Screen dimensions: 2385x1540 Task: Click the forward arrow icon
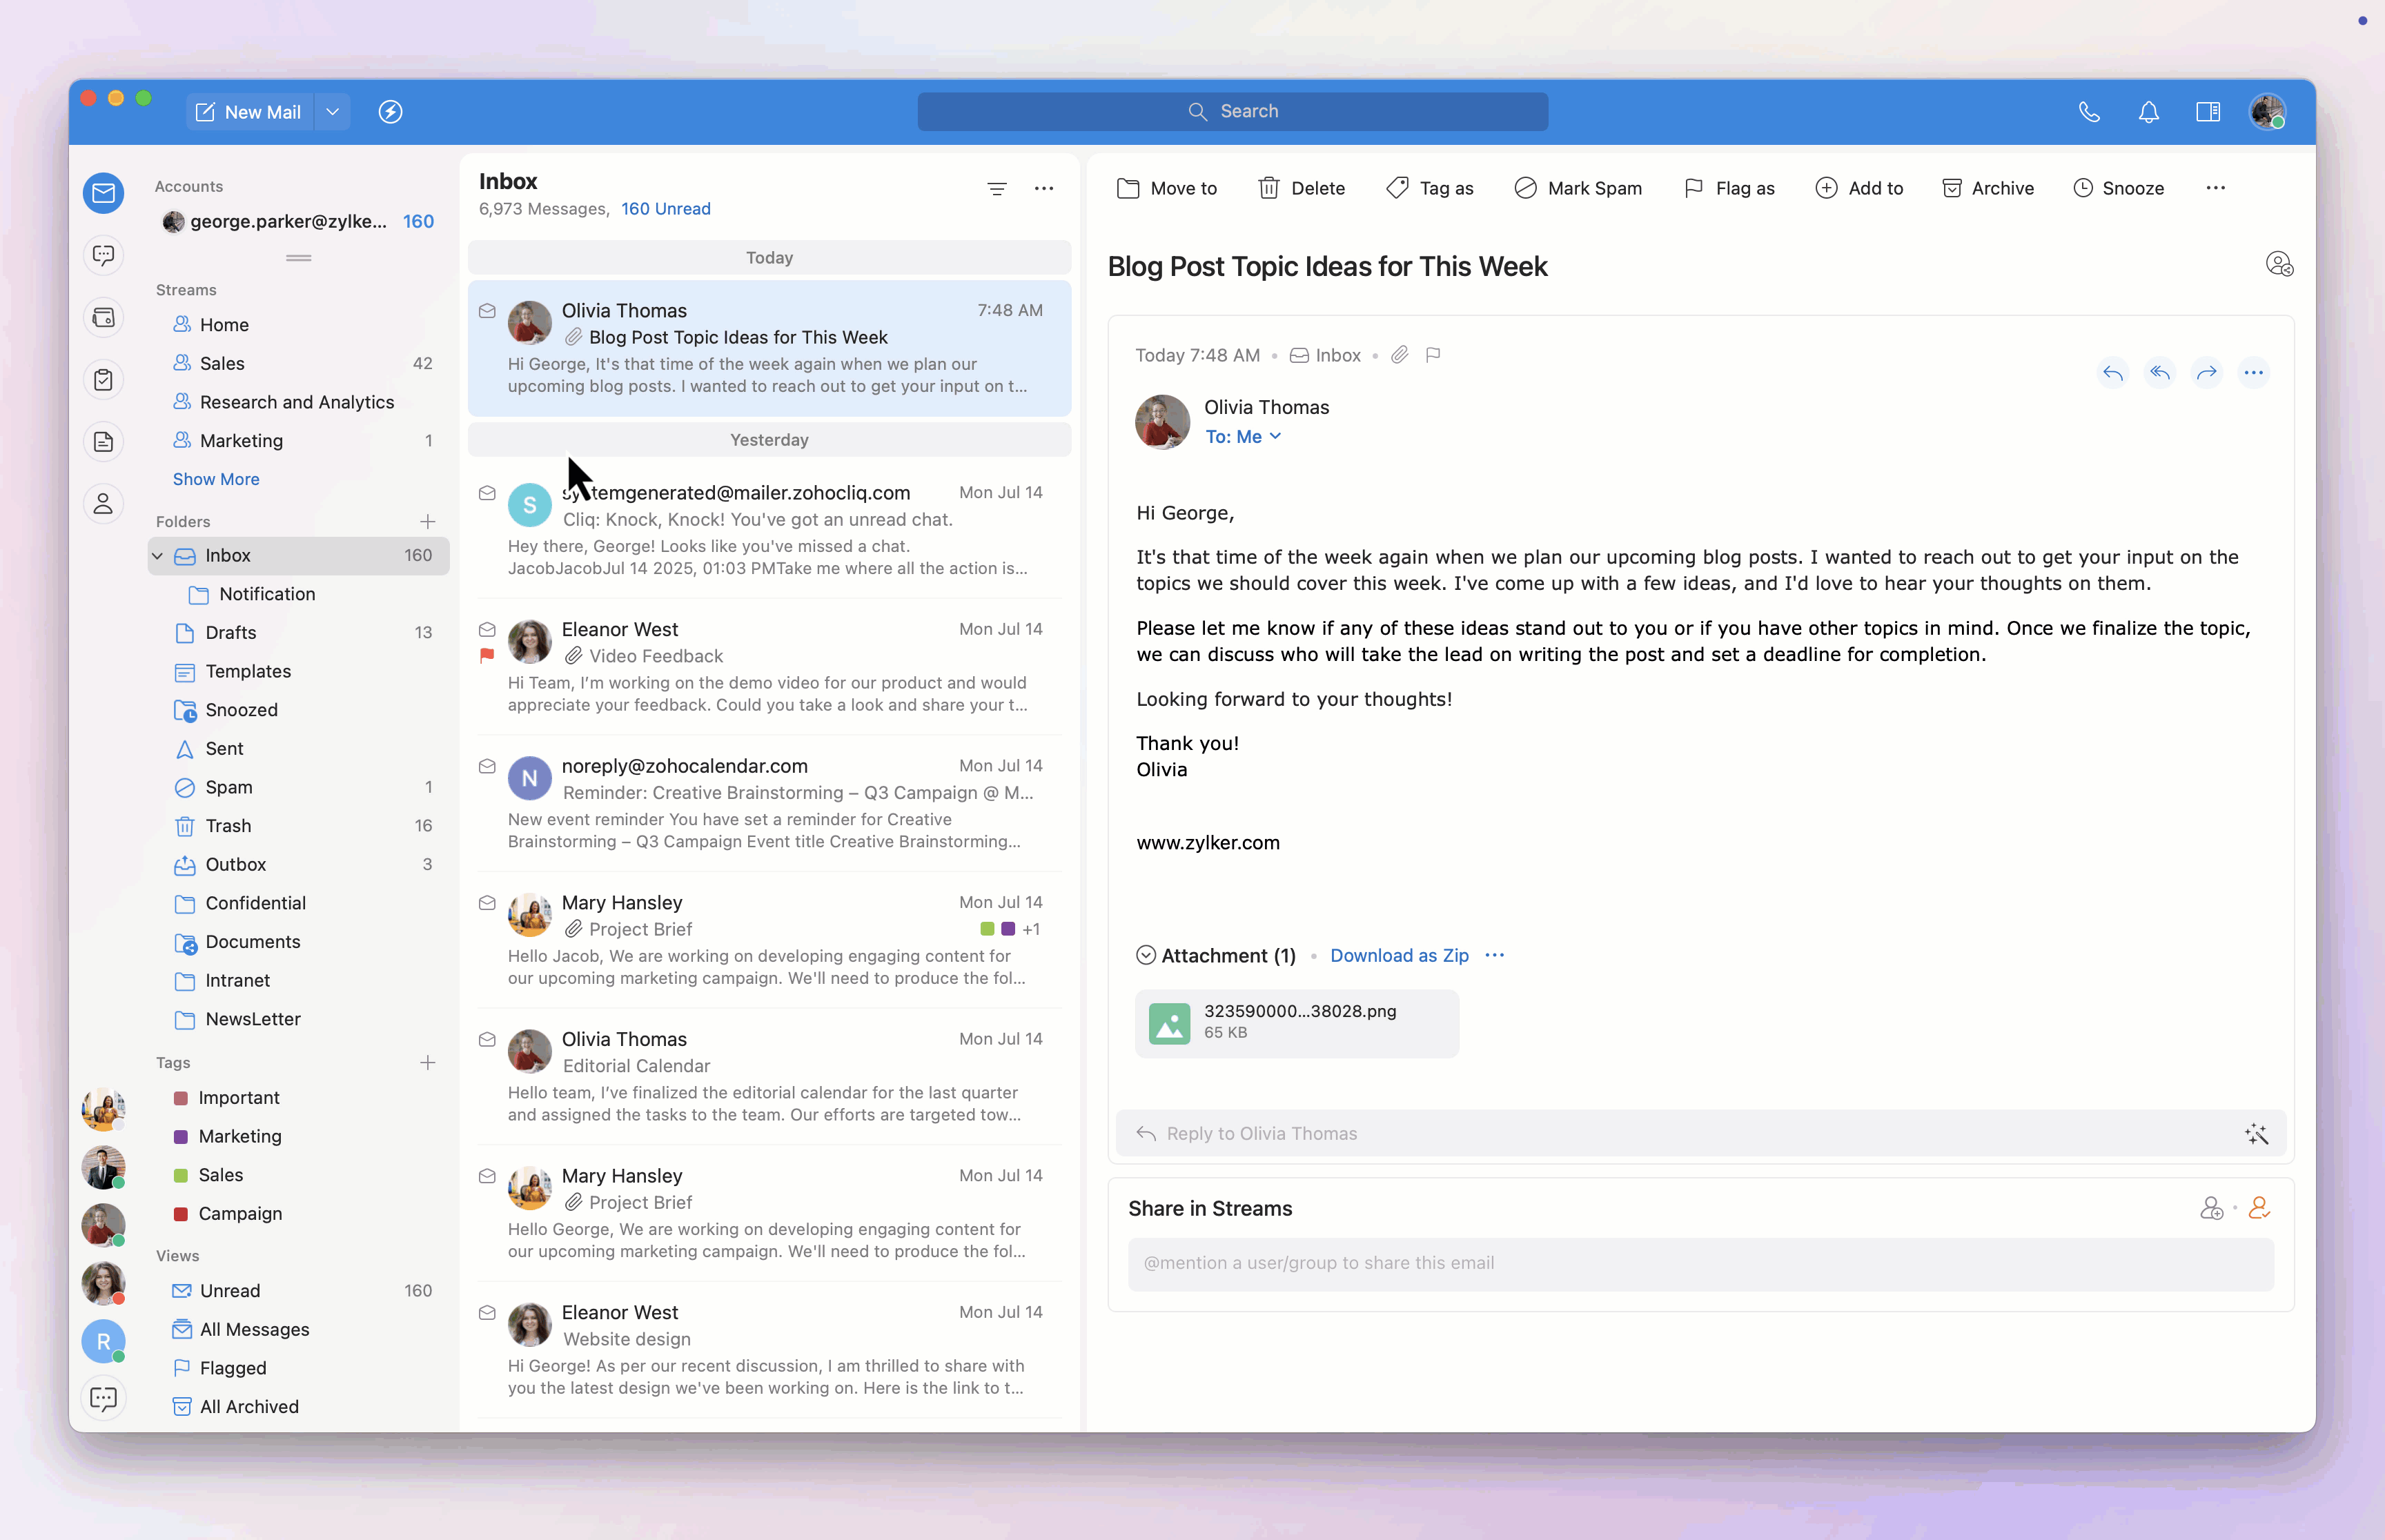(x=2206, y=373)
